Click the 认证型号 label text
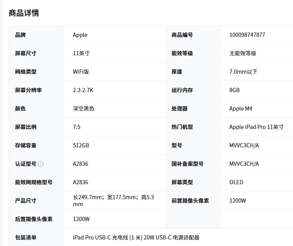293x246 pixels. tap(26, 164)
